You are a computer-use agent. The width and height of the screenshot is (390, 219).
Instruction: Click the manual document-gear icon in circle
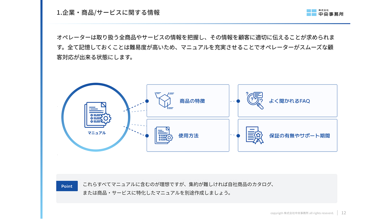click(x=98, y=115)
